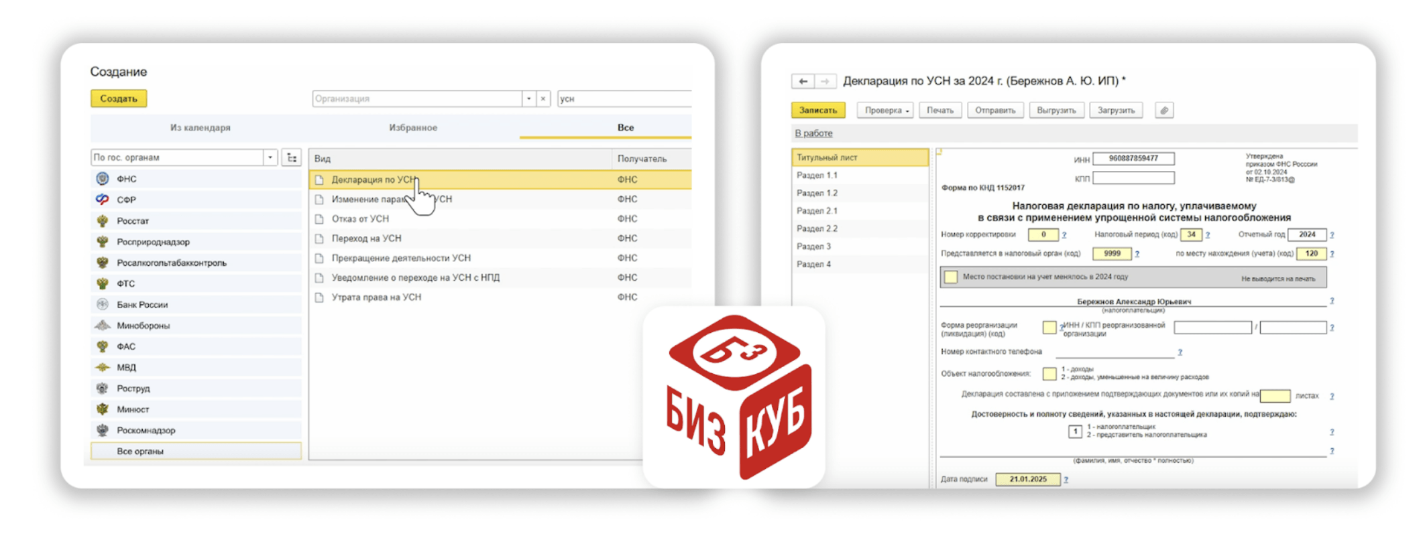This screenshot has width=1423, height=544.
Task: Toggle the tree view icon beside По гос. органам
Action: click(292, 158)
